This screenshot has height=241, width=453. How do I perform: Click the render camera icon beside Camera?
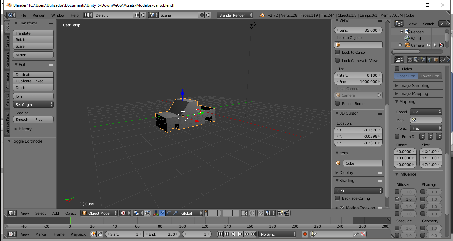coord(442,45)
